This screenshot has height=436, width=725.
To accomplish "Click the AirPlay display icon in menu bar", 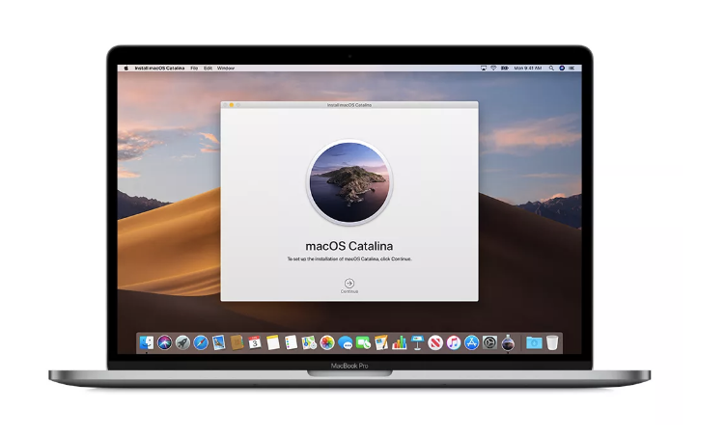I will 484,68.
